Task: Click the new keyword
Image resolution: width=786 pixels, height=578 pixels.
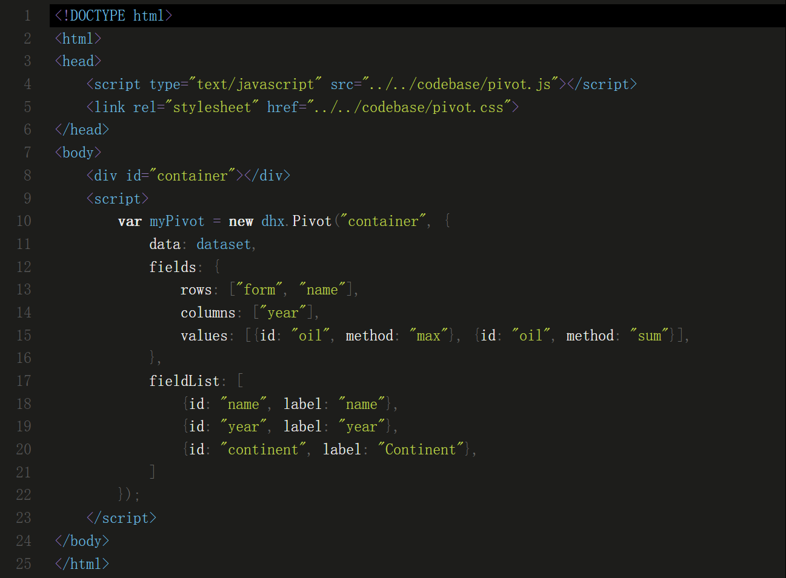Action: point(241,222)
